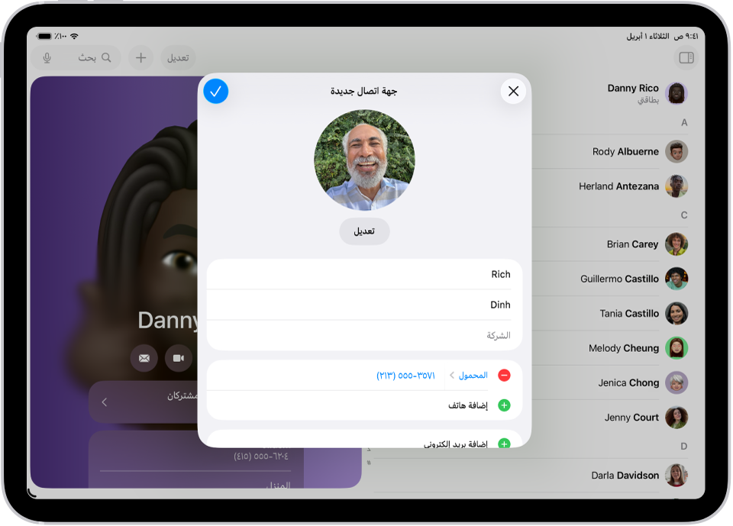Remove the mobile phone with red minus
This screenshot has width=733, height=526.
[504, 375]
